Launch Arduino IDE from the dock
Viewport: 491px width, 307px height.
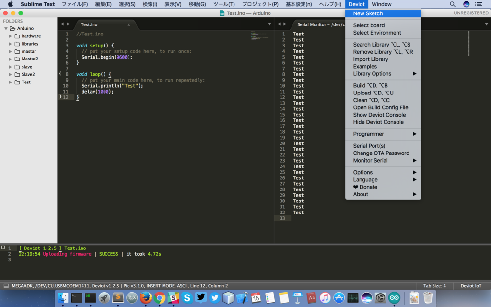pyautogui.click(x=394, y=297)
